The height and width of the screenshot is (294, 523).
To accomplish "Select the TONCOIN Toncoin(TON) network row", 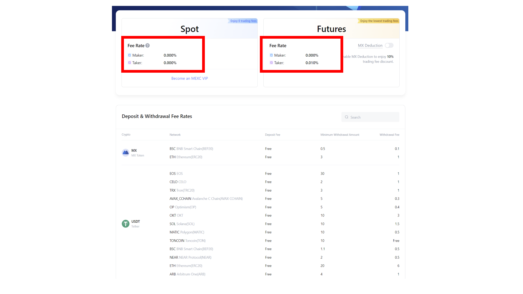I will tap(187, 241).
